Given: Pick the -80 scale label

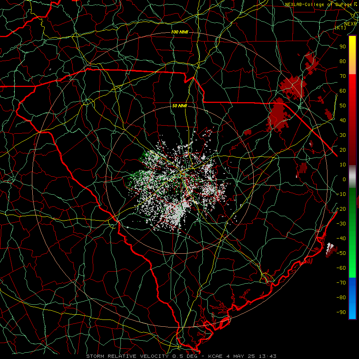Looking at the screenshot, I should coord(341,298).
